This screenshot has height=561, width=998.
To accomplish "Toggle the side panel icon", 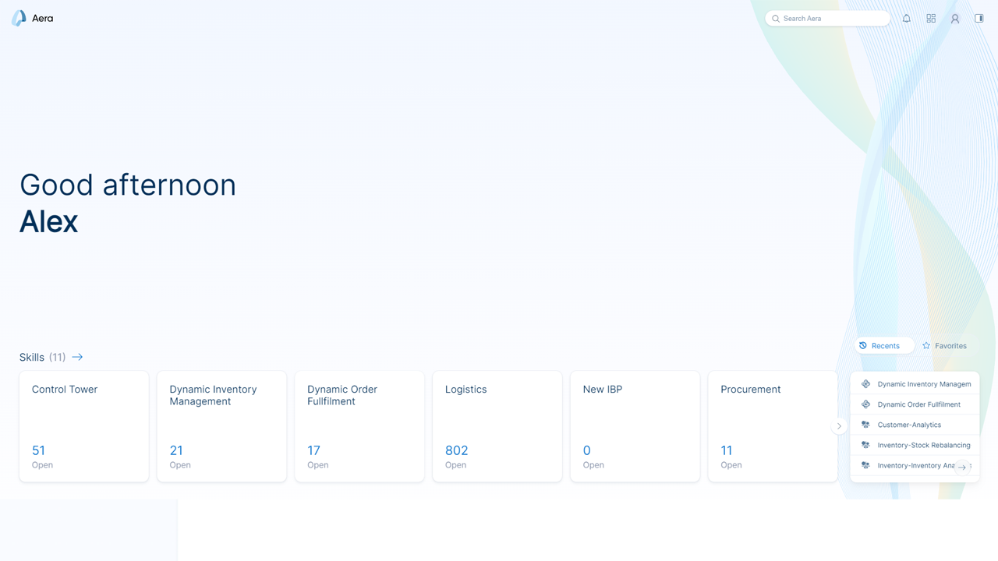I will pos(979,18).
